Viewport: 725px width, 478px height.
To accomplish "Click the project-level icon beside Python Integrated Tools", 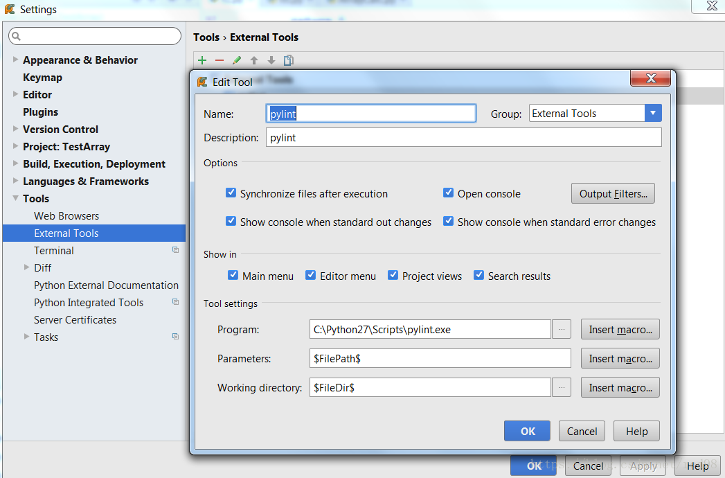I will (x=175, y=302).
